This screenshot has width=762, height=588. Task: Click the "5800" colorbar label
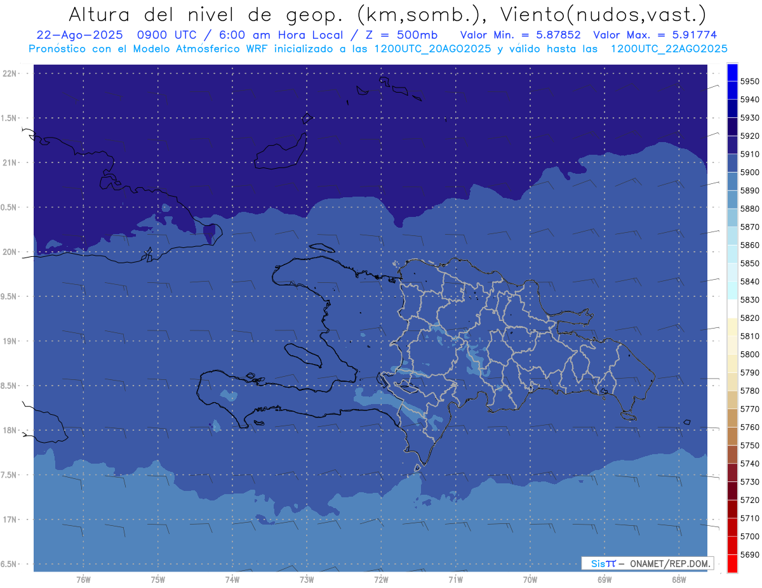coord(749,354)
